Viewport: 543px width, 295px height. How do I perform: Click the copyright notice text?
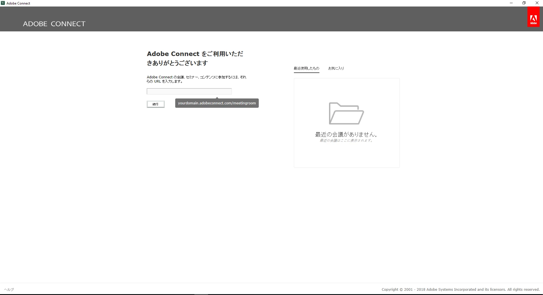click(461, 289)
